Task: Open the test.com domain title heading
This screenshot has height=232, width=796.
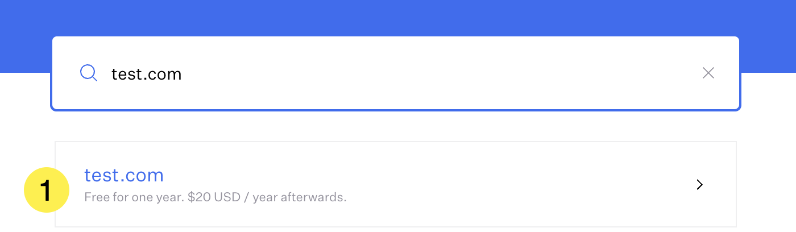Action: coord(124,175)
